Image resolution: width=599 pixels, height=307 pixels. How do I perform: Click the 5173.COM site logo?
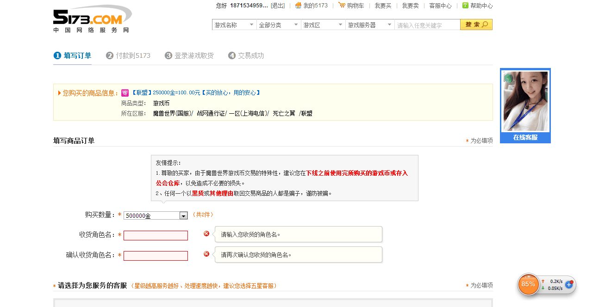(x=91, y=18)
